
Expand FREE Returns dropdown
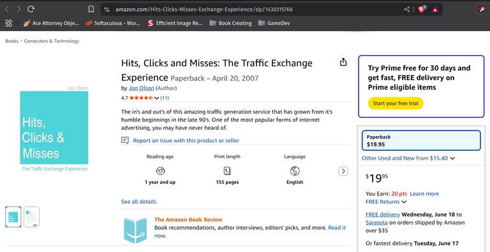coord(386,202)
